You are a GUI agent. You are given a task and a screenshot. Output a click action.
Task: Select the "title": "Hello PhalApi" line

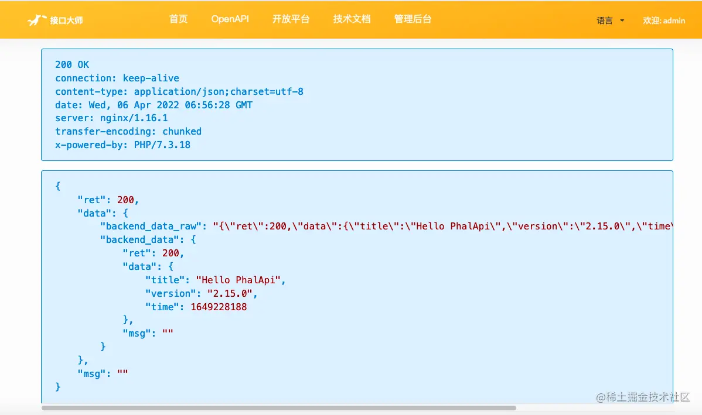(215, 280)
